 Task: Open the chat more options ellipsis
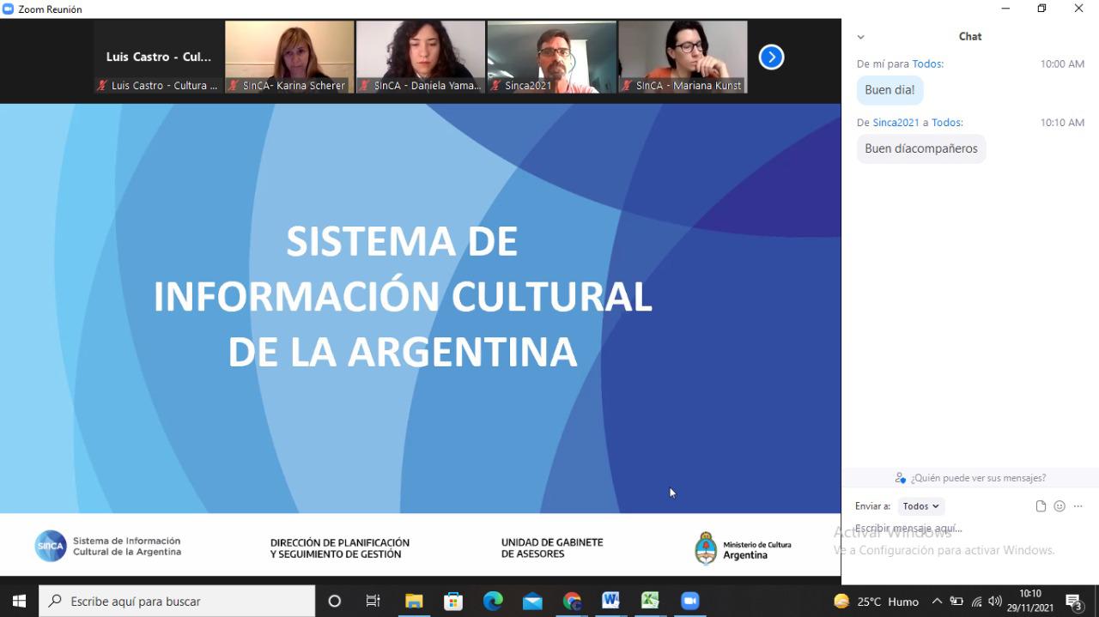1078,506
